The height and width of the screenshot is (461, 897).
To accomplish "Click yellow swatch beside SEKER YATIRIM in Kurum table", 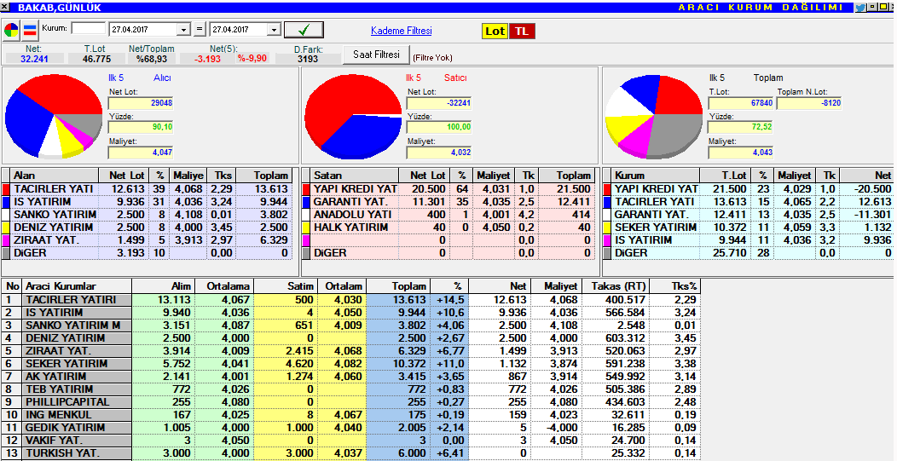I will (x=607, y=227).
